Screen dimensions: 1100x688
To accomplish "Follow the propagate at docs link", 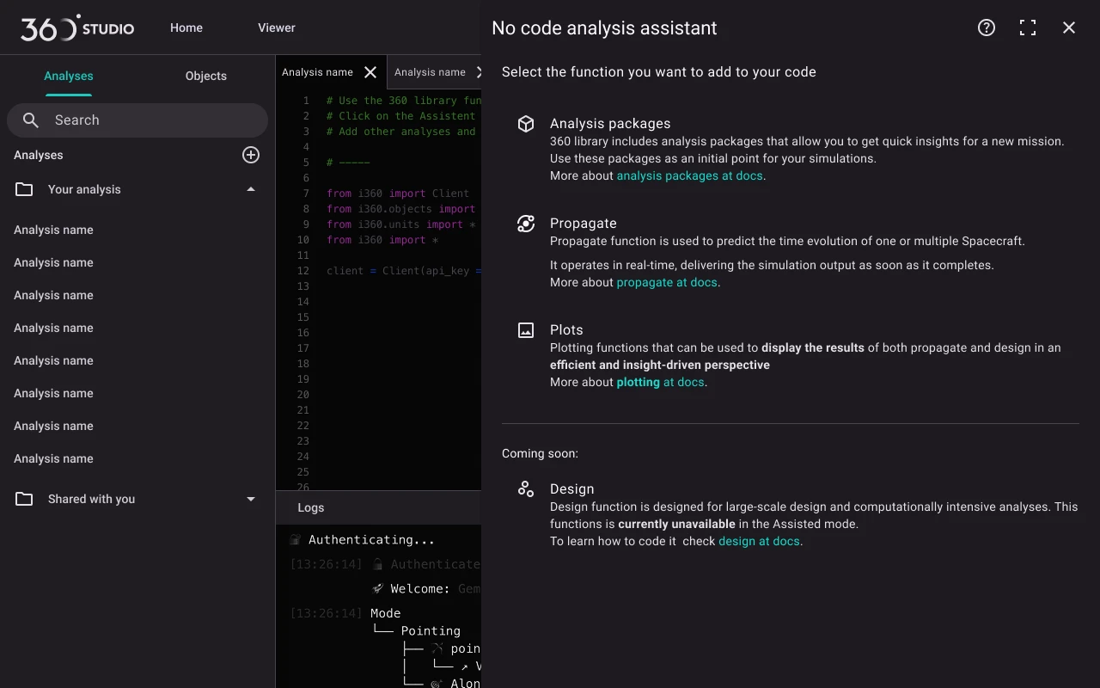I will pyautogui.click(x=667, y=282).
